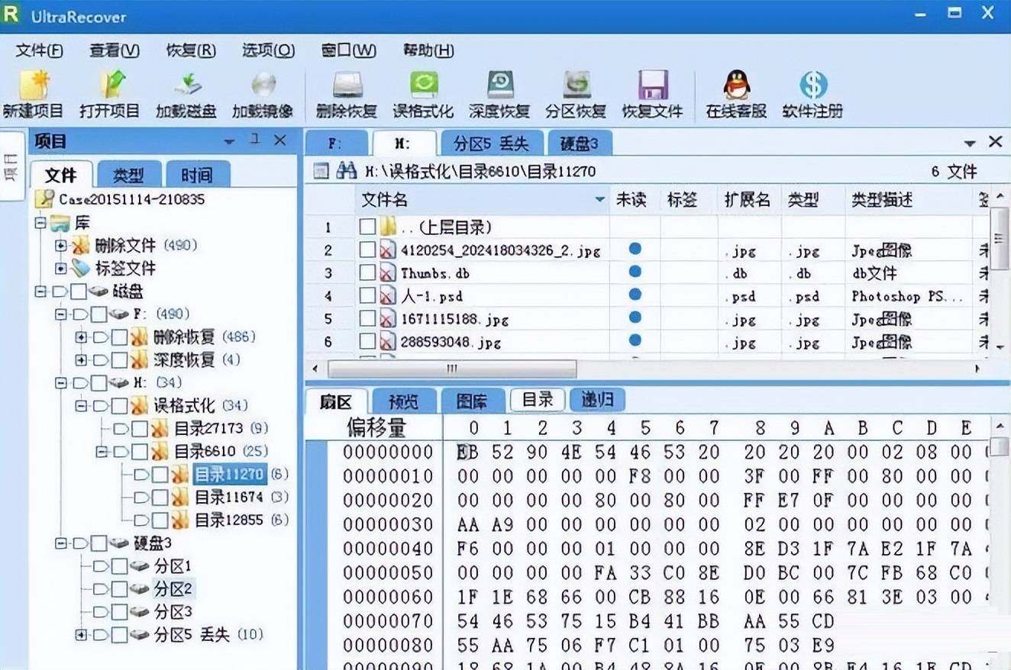The image size is (1011, 670).
Task: Click the 新建项目 toolbar icon
Action: (34, 85)
